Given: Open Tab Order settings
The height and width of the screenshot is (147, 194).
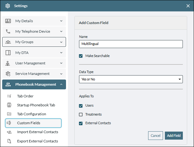Looking at the screenshot, I should coord(25,96).
